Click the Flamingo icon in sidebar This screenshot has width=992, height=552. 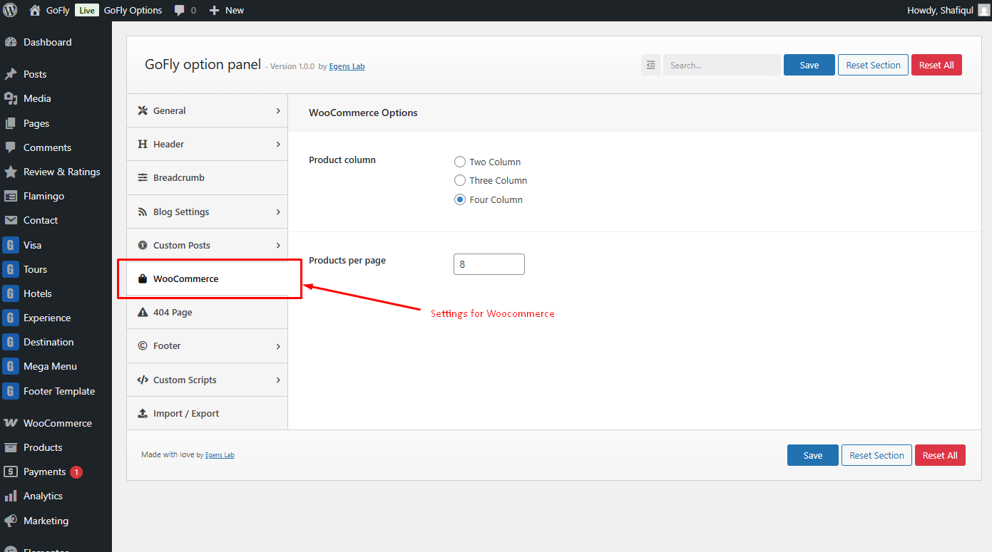[x=11, y=196]
